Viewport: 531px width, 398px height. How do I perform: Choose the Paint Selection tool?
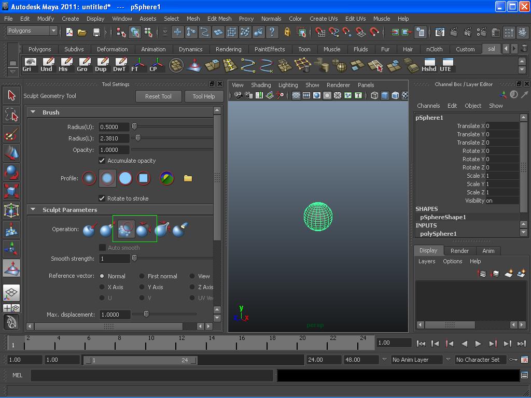coord(11,134)
